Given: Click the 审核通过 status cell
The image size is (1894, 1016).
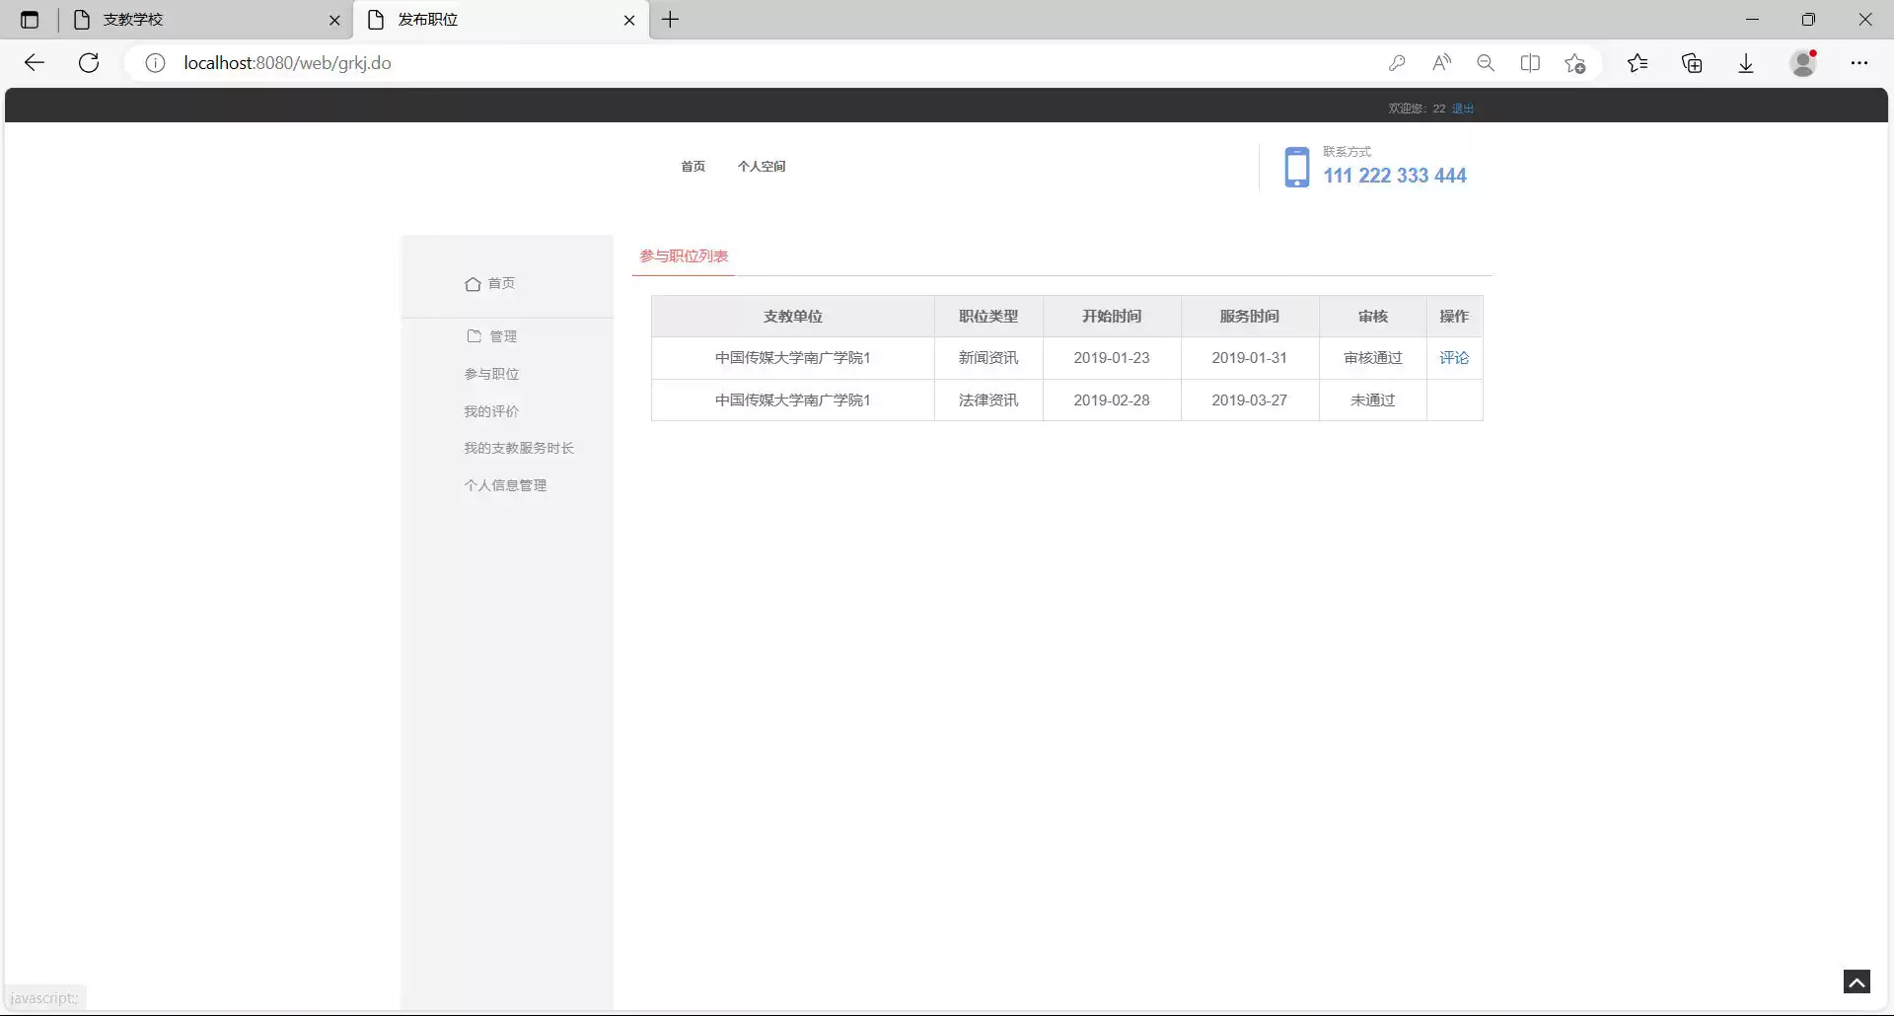Looking at the screenshot, I should [1373, 358].
